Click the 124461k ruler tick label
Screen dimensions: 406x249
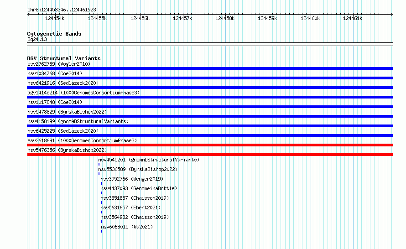pos(353,18)
